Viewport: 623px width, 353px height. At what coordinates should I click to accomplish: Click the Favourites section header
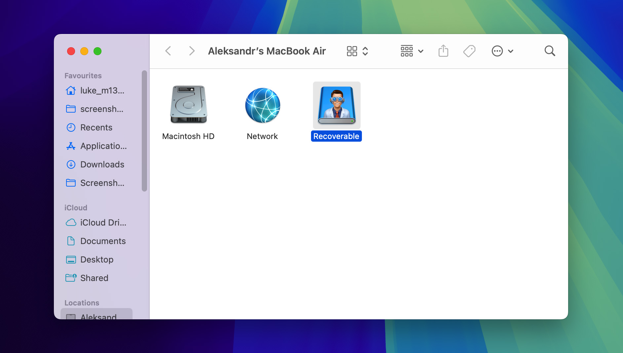pyautogui.click(x=83, y=76)
